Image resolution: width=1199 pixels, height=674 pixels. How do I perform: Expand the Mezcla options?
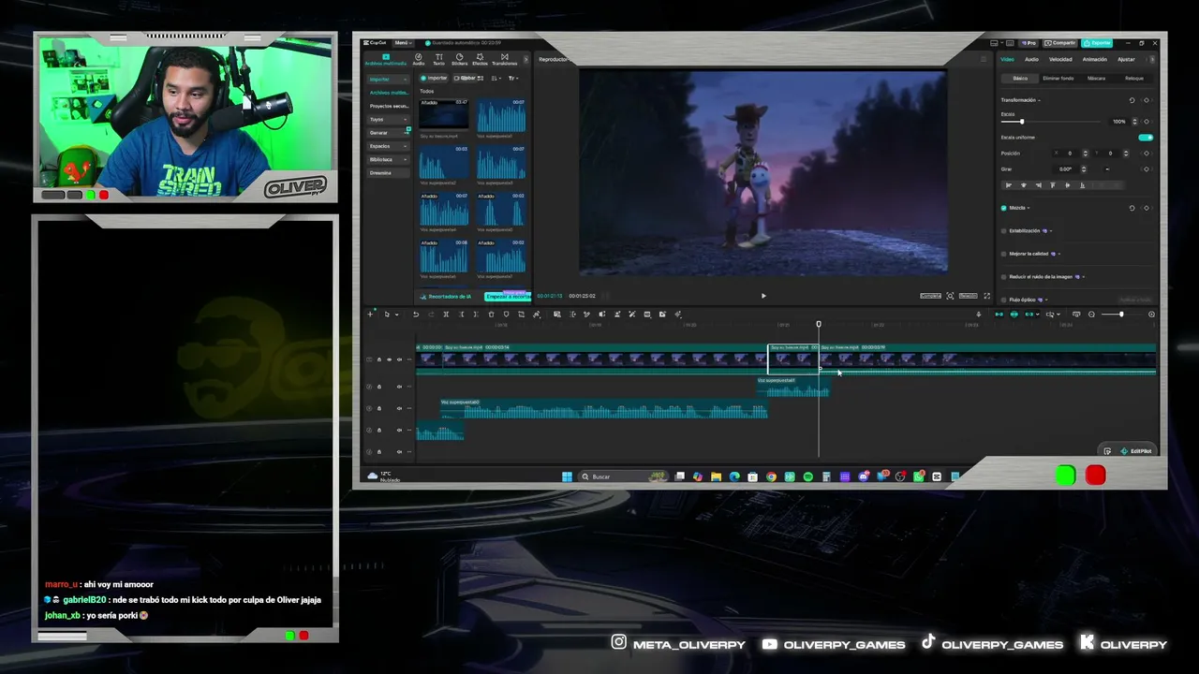coord(1029,208)
